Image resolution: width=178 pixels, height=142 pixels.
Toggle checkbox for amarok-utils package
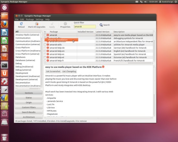point(45,45)
